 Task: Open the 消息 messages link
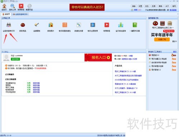pyautogui.click(x=137, y=10)
